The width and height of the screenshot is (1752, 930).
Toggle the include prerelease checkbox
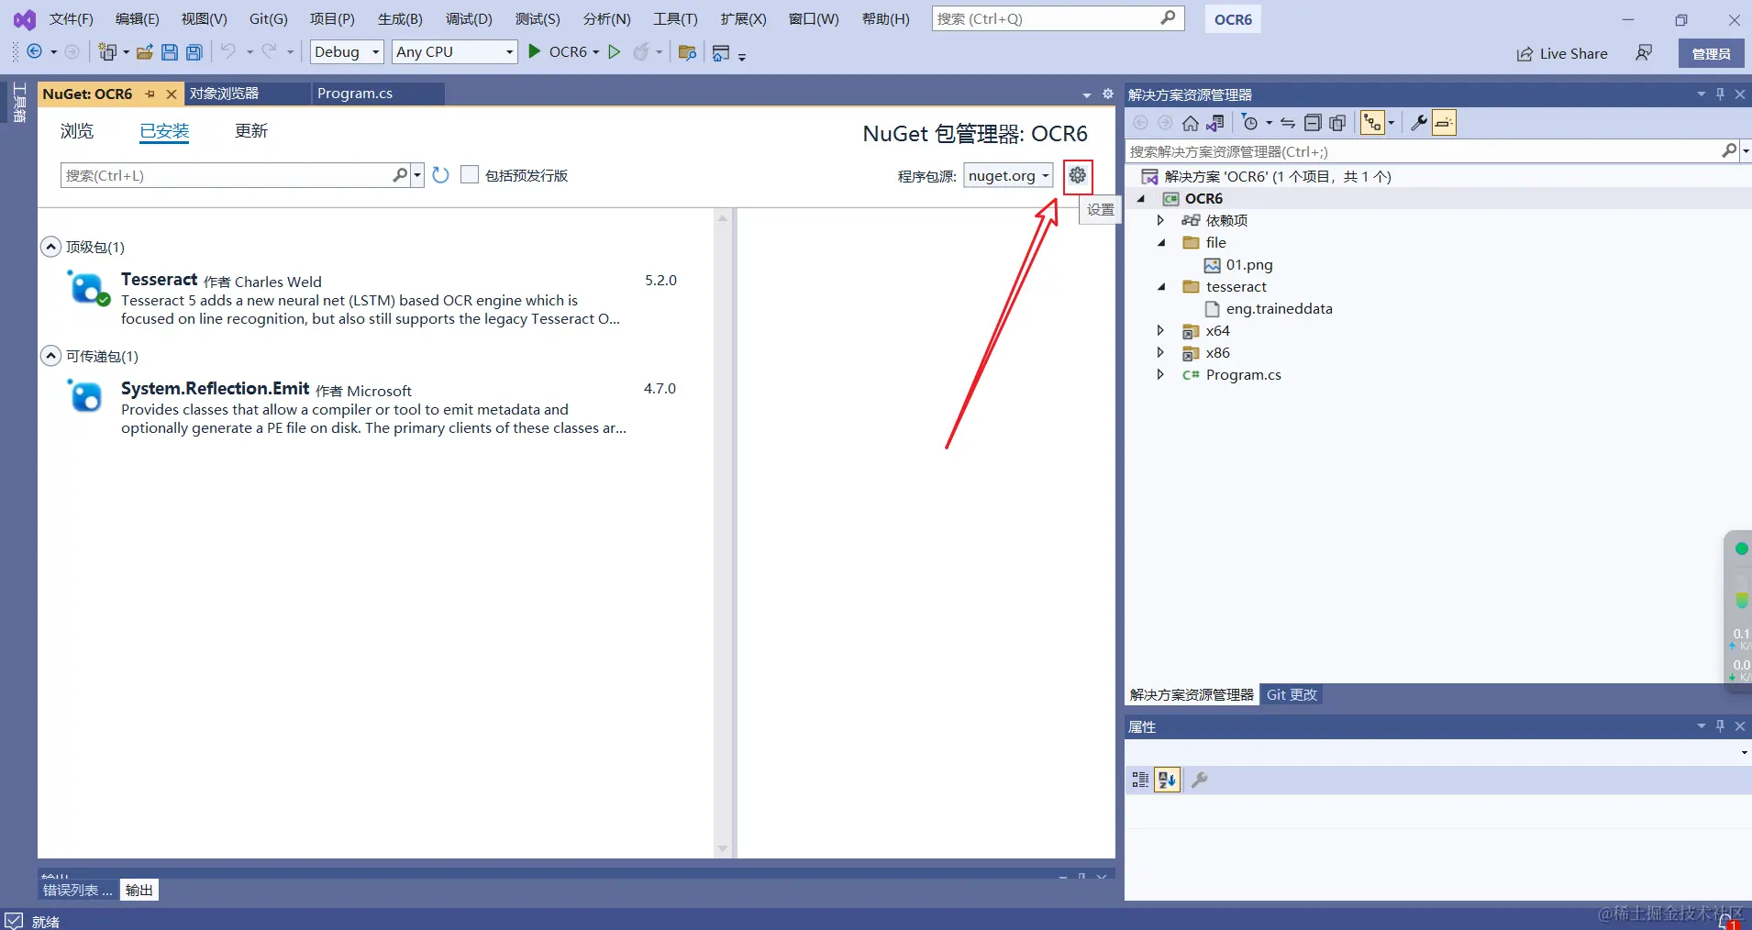pos(470,174)
